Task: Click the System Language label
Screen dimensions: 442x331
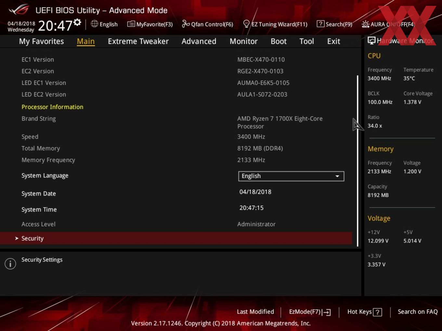Action: tap(45, 176)
